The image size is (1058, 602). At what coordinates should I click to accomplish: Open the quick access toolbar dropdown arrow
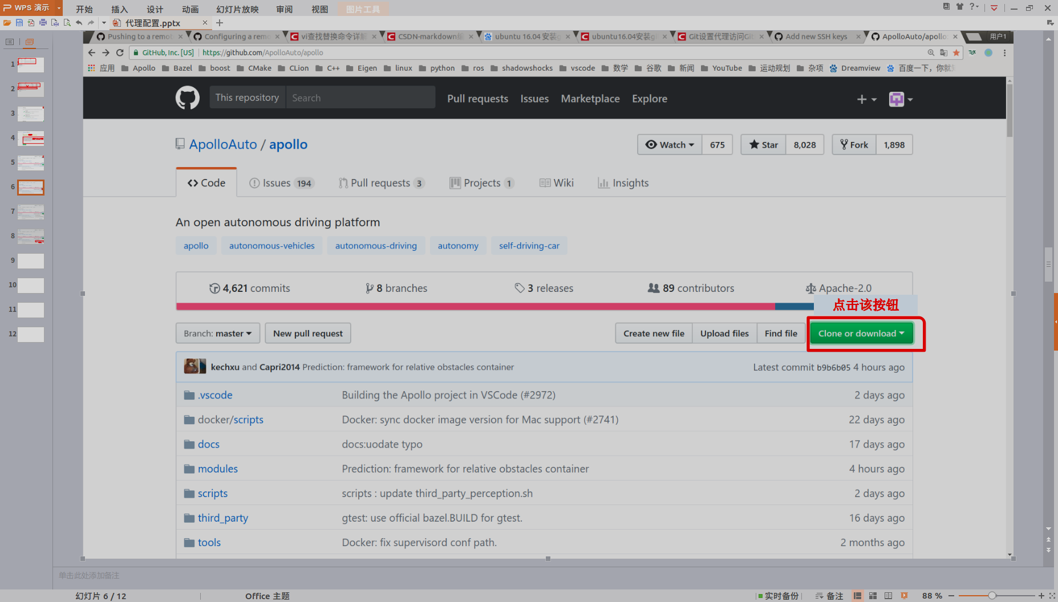point(104,23)
